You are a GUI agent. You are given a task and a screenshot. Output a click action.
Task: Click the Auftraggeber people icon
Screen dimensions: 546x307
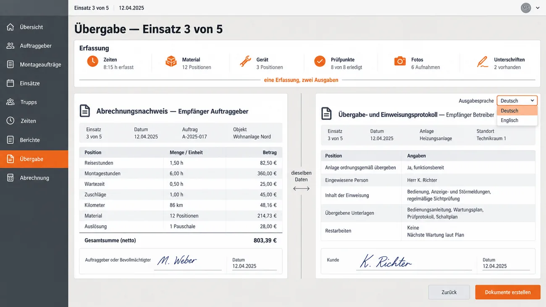pos(10,46)
